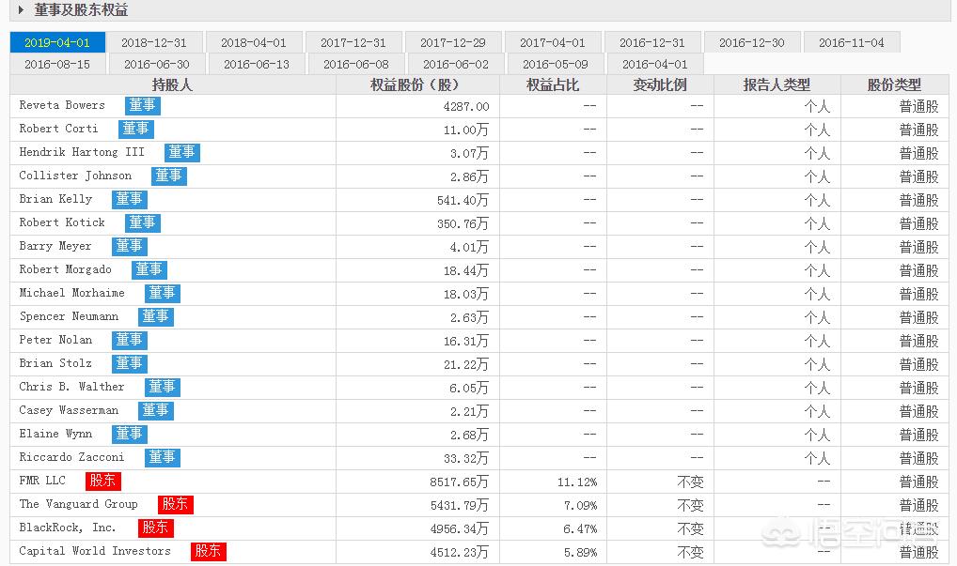This screenshot has height=566, width=957.
Task: Switch to the 2018-12-31 tab
Action: click(x=154, y=42)
